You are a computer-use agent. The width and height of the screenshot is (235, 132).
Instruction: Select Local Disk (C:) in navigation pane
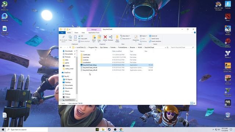tap(69, 100)
